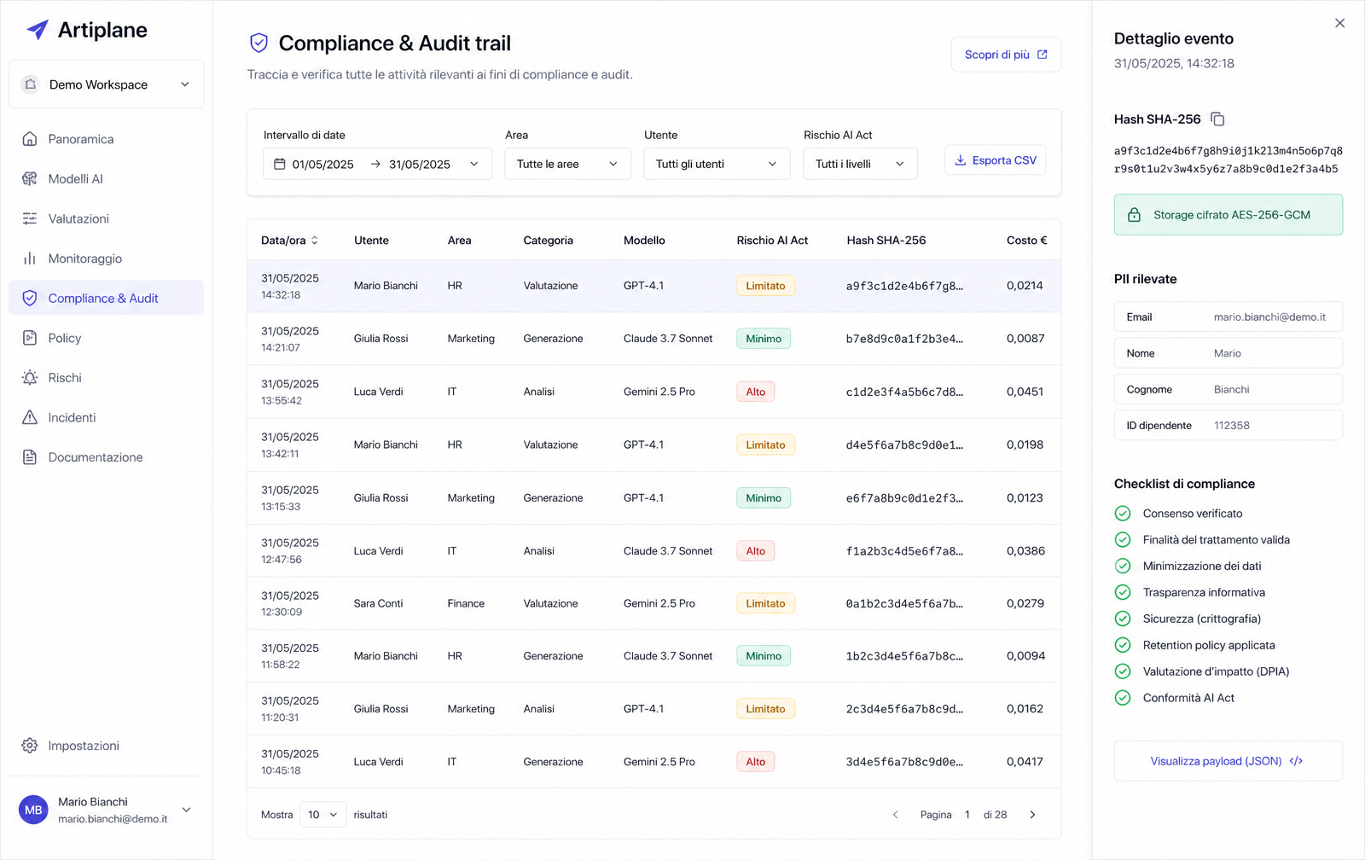Click the ID dipendente value 112358
Screen dimensions: 1365x860
1231,426
